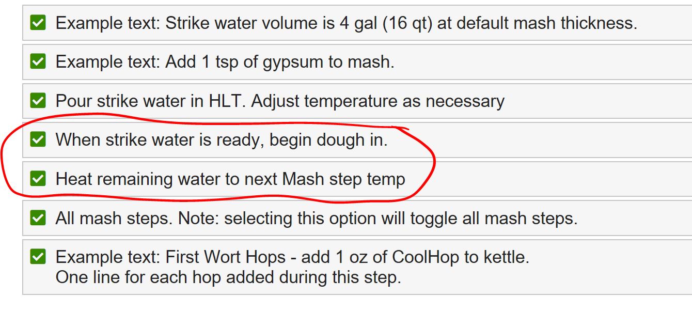Toggle the First Wort Hops checkbox
The height and width of the screenshot is (327, 692).
coord(38,257)
